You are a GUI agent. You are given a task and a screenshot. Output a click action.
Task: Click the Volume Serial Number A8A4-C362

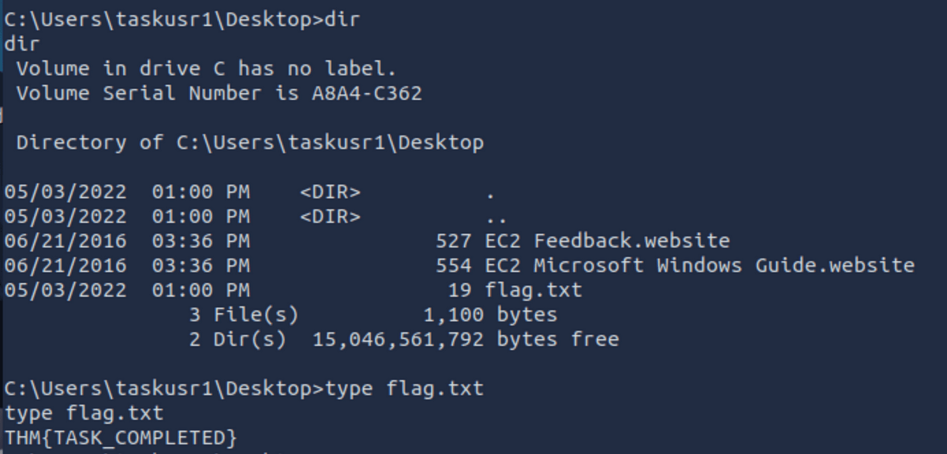click(x=366, y=93)
